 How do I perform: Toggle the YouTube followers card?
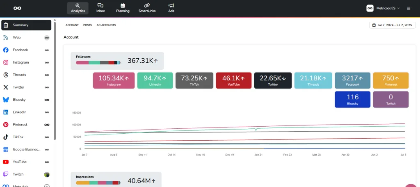tap(233, 80)
